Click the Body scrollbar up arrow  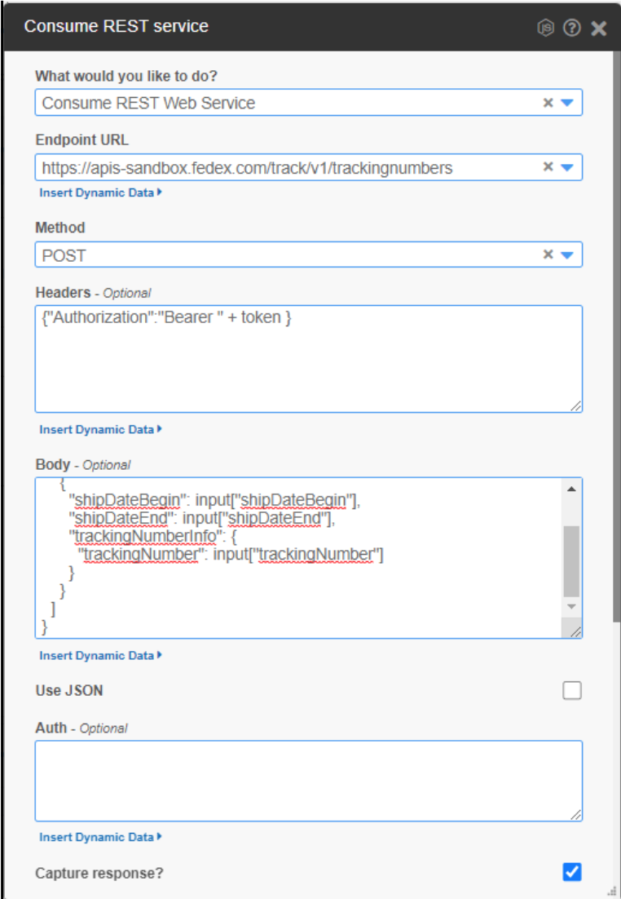[x=571, y=489]
